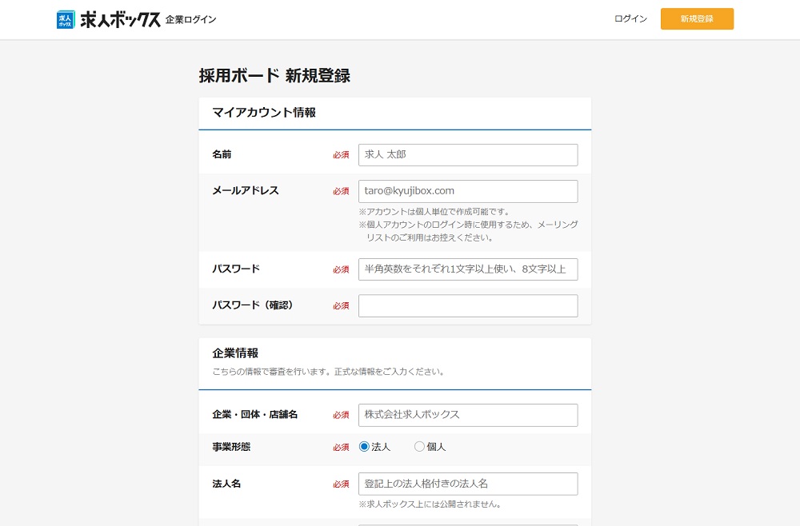Click the 必須 label beside メールアドレス
800x526 pixels.
(x=341, y=190)
